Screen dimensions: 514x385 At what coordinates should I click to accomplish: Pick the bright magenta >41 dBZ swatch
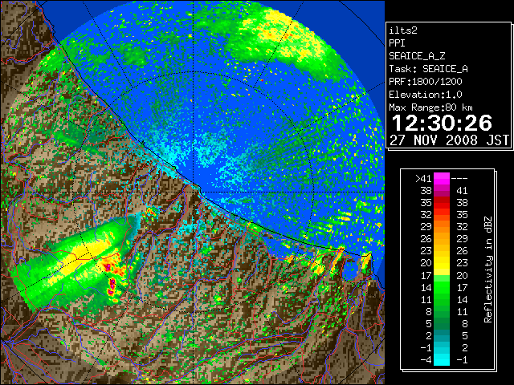point(442,179)
